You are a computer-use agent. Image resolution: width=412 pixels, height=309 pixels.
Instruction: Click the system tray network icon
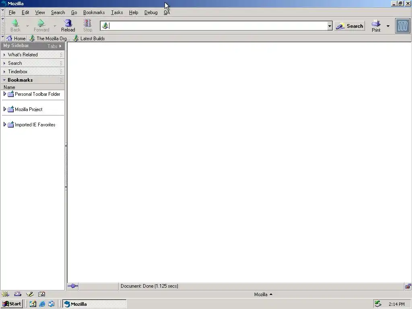point(378,304)
